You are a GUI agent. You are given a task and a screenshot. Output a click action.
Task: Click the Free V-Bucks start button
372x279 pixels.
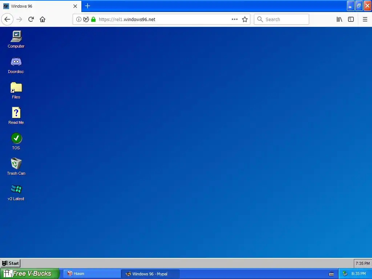tap(29, 274)
